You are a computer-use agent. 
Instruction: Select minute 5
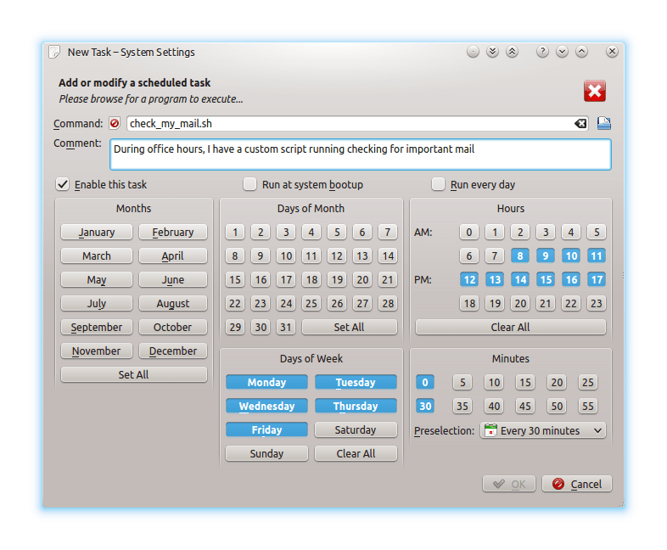[462, 382]
